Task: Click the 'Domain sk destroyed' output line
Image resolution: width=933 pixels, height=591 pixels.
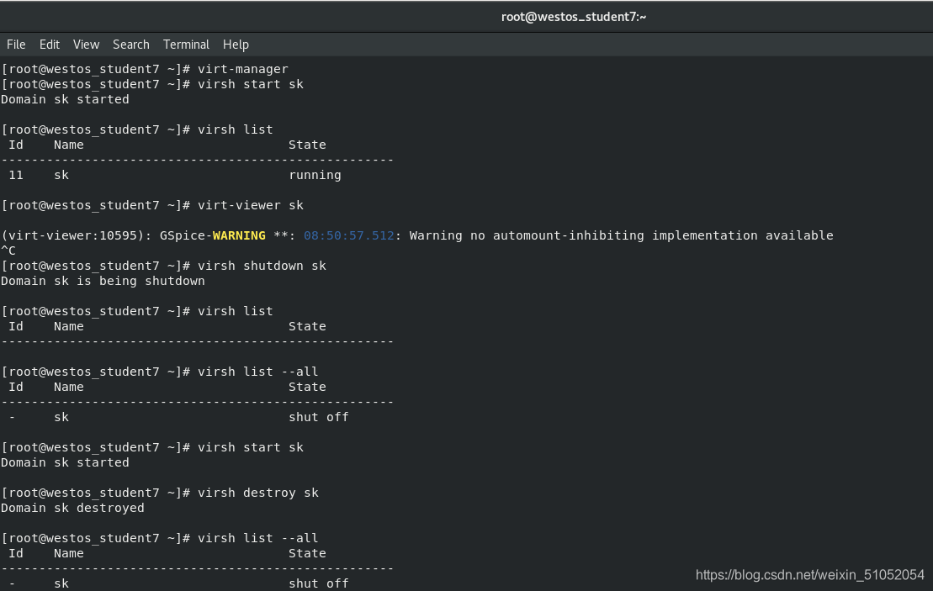Action: (72, 508)
